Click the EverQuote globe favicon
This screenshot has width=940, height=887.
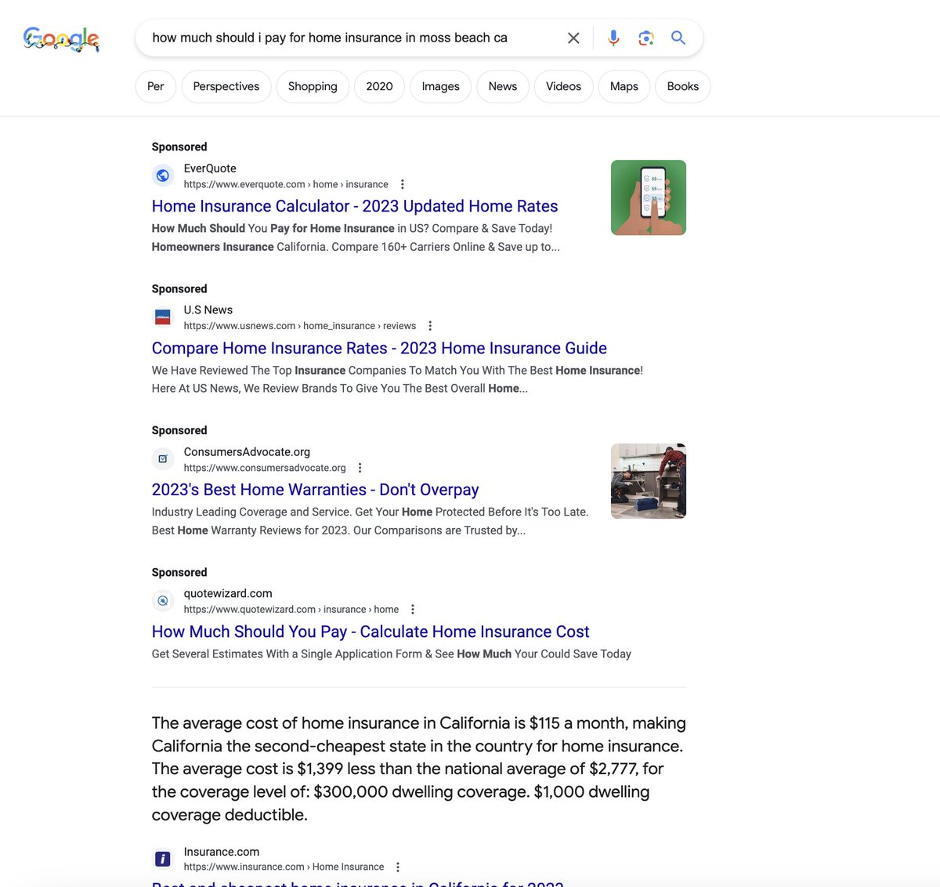tap(163, 176)
